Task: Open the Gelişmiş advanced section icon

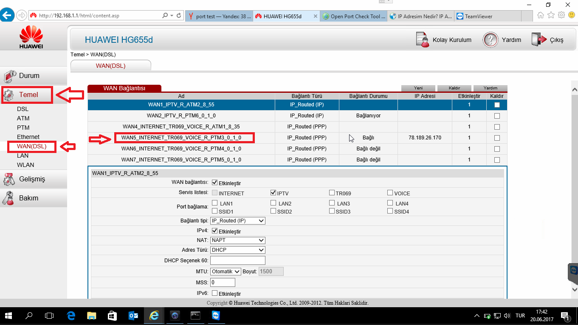Action: (x=10, y=179)
